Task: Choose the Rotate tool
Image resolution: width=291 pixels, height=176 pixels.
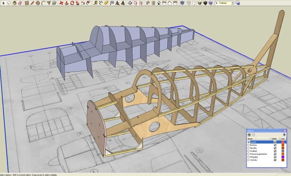Action: [x=72, y=3]
